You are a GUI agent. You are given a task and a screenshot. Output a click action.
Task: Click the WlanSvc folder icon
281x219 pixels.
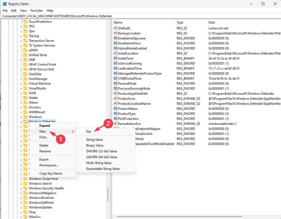pos(25,217)
